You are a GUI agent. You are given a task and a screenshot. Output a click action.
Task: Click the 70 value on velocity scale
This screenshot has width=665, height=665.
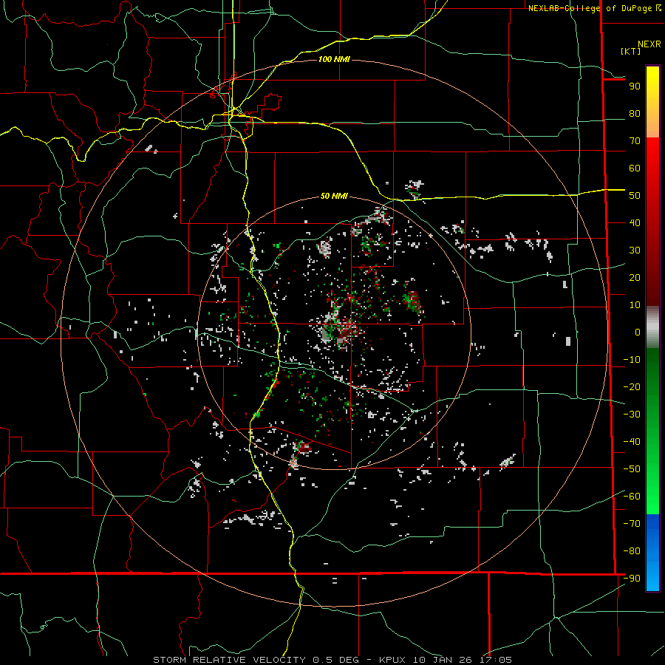point(635,141)
